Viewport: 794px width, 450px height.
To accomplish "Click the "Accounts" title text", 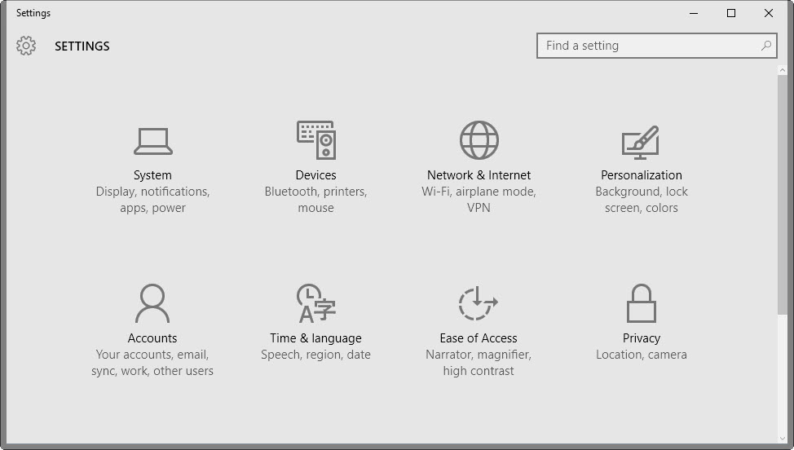I will coord(152,338).
